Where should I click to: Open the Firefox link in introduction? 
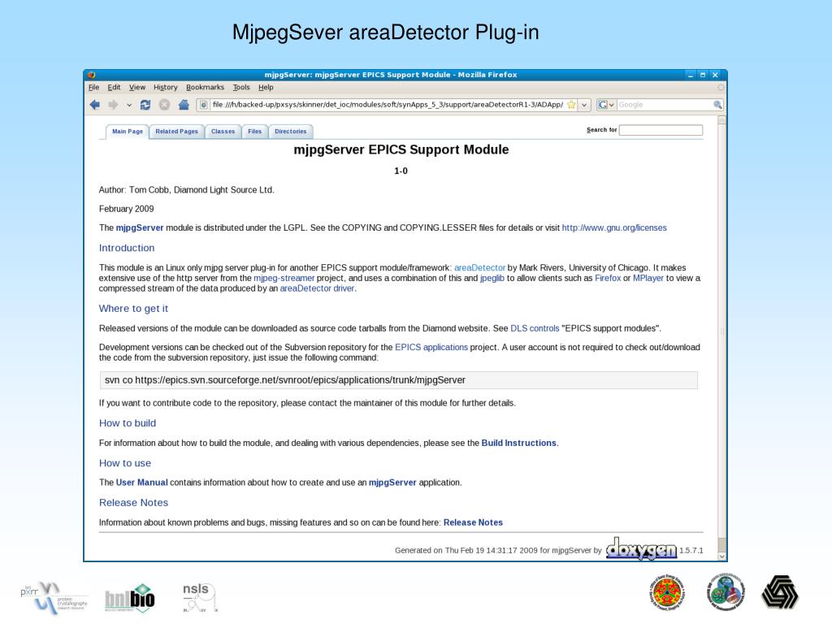click(608, 278)
